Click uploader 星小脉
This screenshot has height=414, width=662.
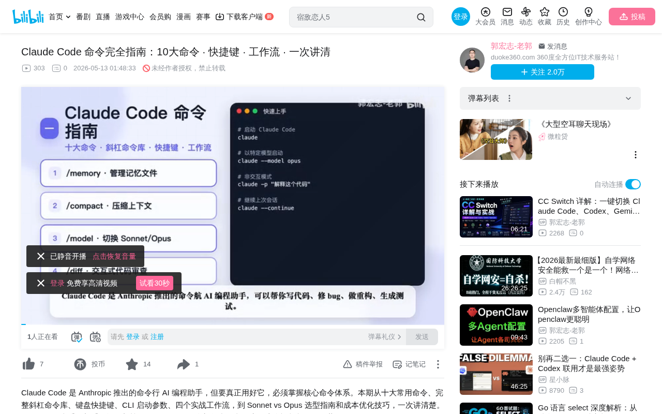[x=559, y=379]
